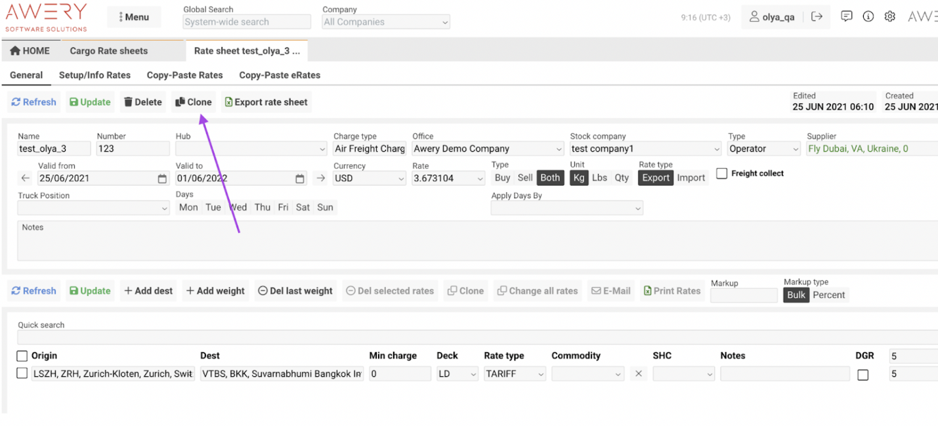The image size is (938, 426).
Task: Open the Valid to calendar picker
Action: [300, 178]
